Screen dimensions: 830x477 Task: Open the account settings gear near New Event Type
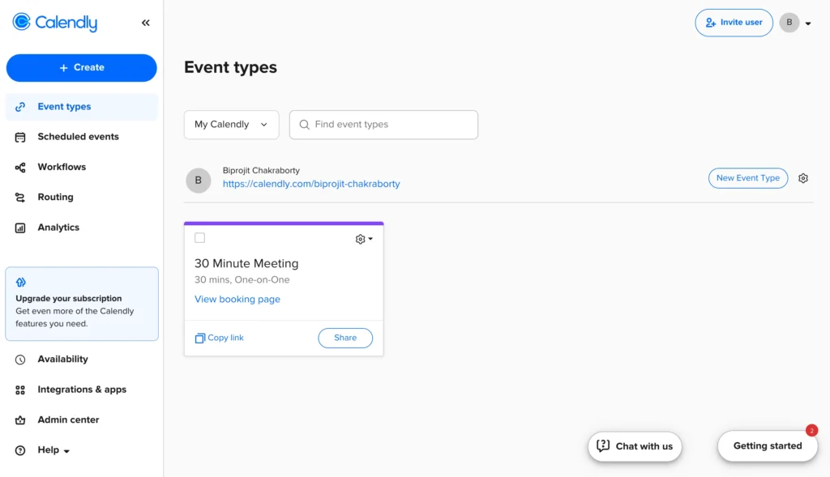pyautogui.click(x=802, y=177)
